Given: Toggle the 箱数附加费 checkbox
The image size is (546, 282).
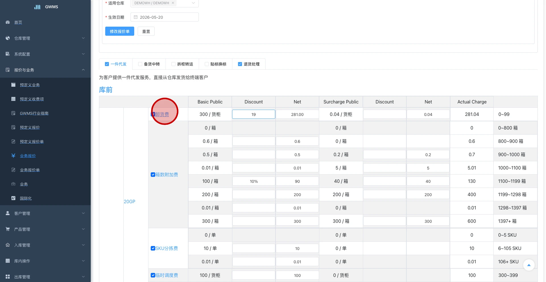Looking at the screenshot, I should [153, 175].
